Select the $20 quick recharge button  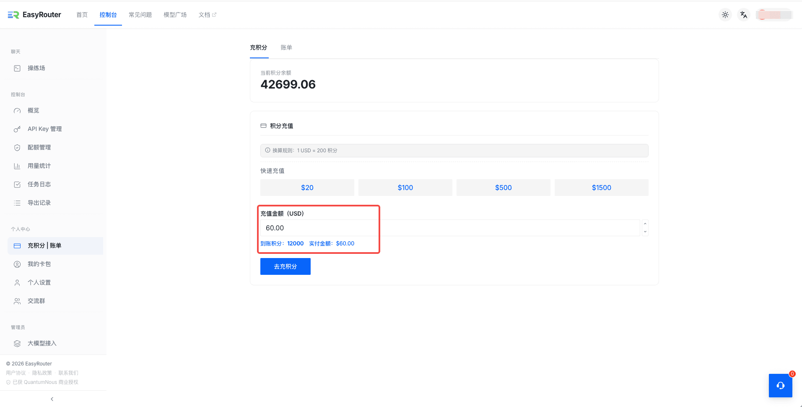[307, 188]
